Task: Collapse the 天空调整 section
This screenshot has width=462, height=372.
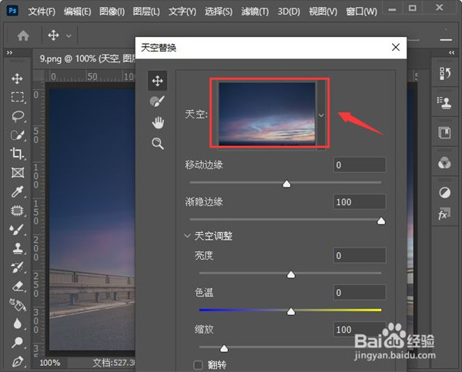Action: [187, 236]
